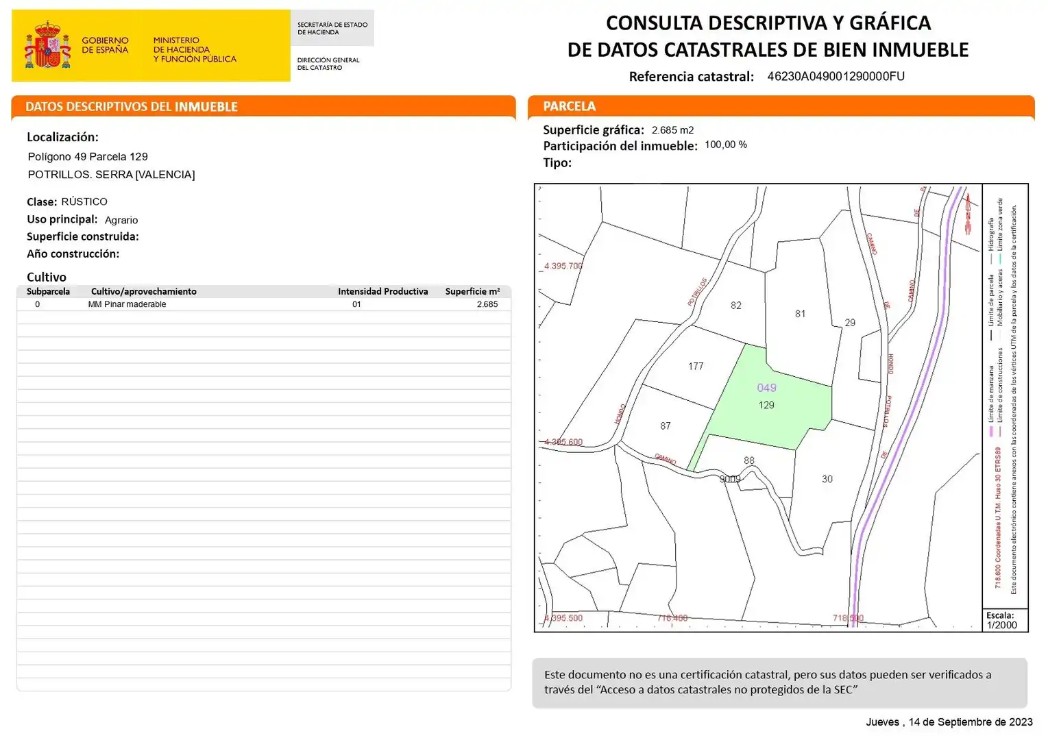This screenshot has width=1048, height=740.
Task: Select the date 'Jueves, 14 de Septiembre de 2023'
Action: coord(949,722)
